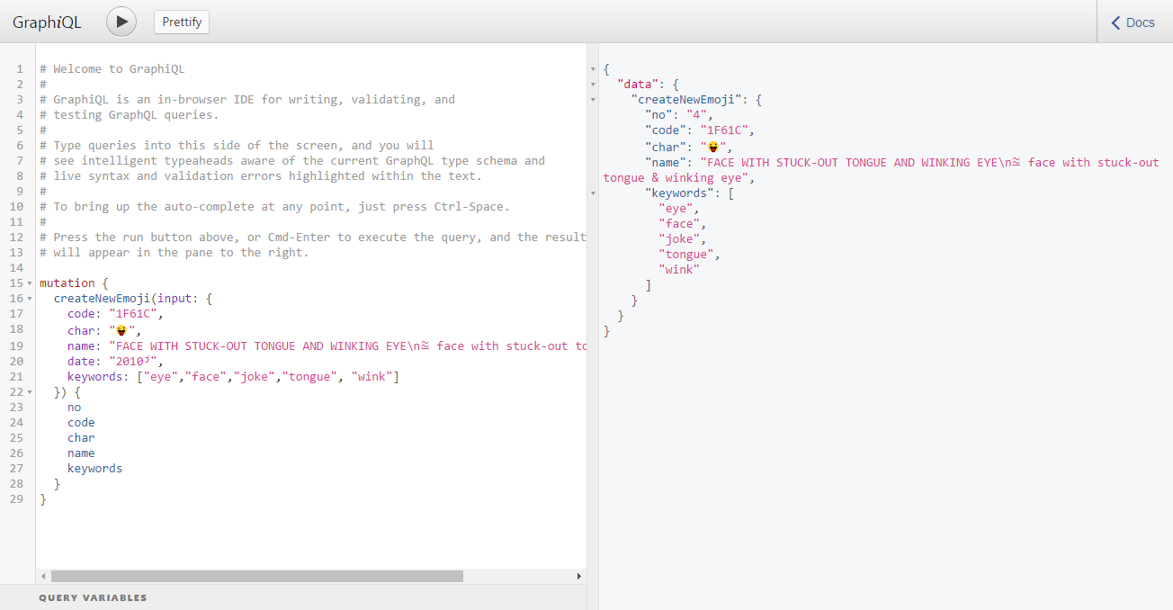This screenshot has height=610, width=1173.
Task: Click the horizontal scrollbar thumb in the editor
Action: point(257,576)
